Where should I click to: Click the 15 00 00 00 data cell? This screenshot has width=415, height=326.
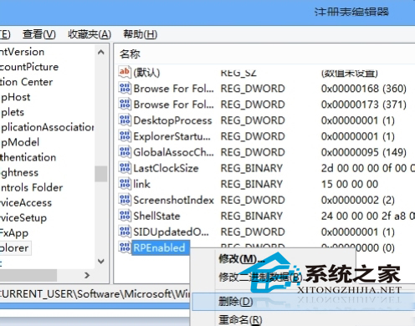[350, 184]
